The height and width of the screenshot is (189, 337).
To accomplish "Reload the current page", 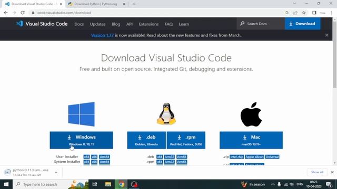I will point(23,13).
